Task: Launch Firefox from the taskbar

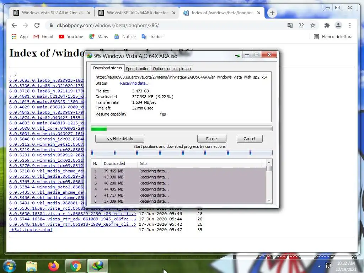Action: click(x=54, y=266)
